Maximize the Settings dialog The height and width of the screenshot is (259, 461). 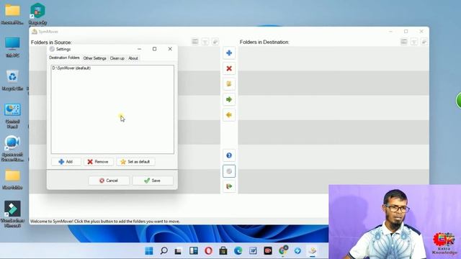(154, 49)
